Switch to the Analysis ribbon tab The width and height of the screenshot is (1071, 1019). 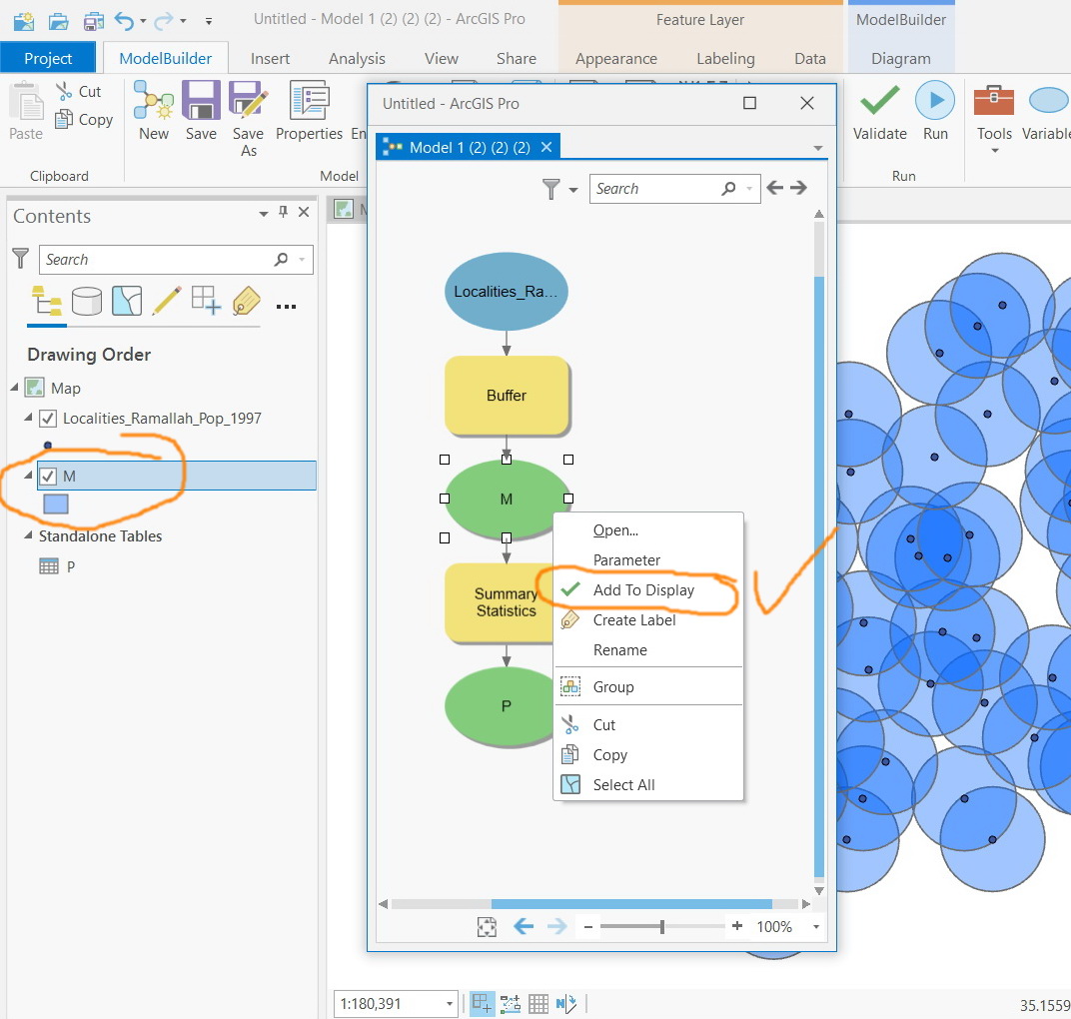(x=357, y=59)
